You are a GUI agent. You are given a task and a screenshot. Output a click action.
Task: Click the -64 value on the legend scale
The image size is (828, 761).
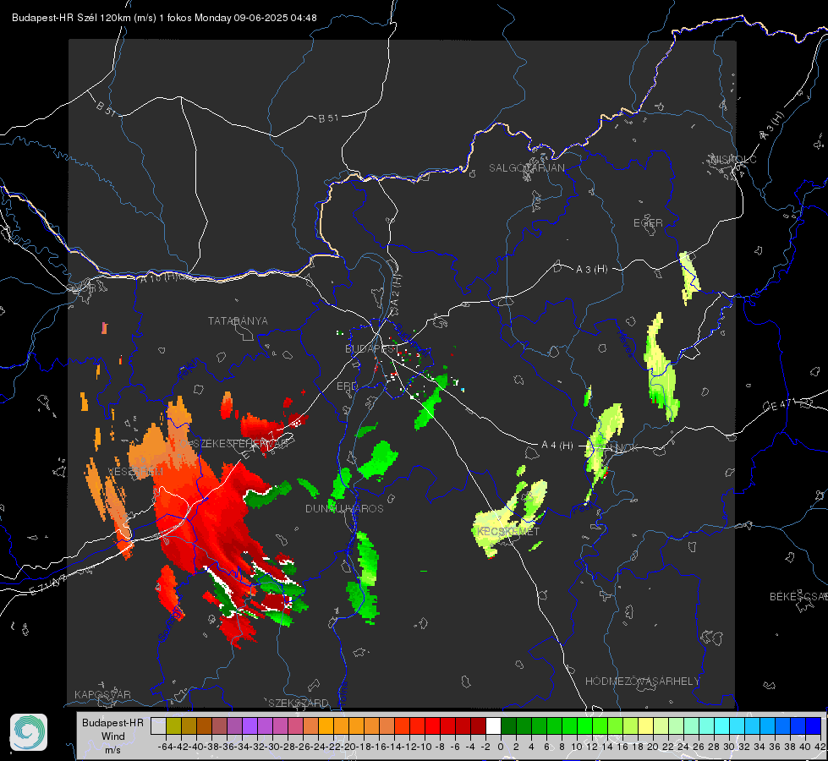[x=165, y=747]
